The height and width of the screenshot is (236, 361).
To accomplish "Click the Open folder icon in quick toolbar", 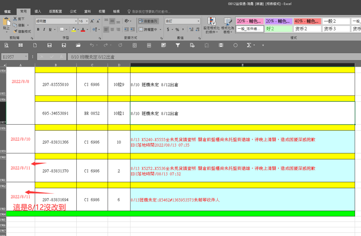I will click(x=78, y=45).
